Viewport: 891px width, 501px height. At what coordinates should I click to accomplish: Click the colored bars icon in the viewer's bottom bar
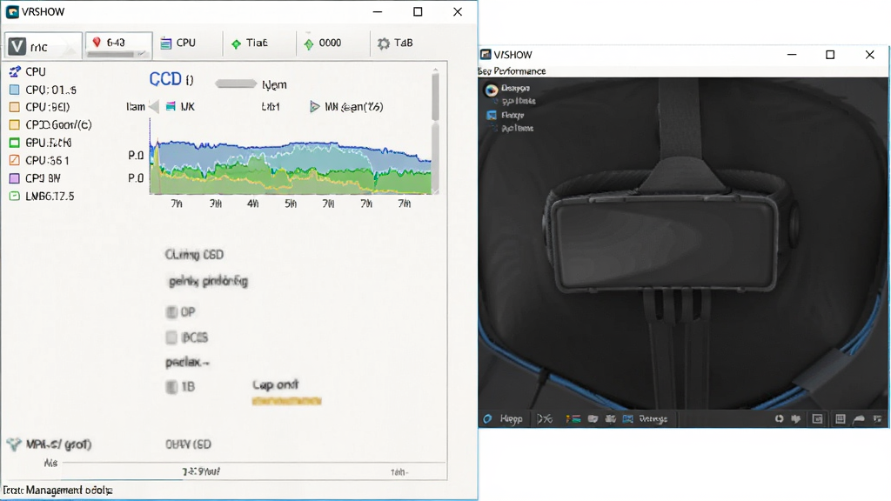tap(573, 418)
